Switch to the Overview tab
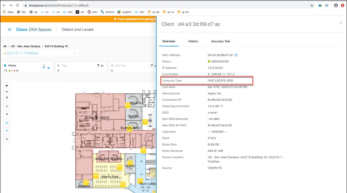Viewport: 347px width, 193px height. [x=169, y=41]
